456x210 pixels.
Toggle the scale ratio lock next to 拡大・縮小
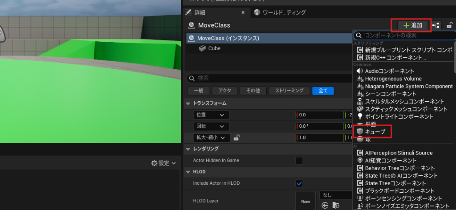tap(236, 138)
